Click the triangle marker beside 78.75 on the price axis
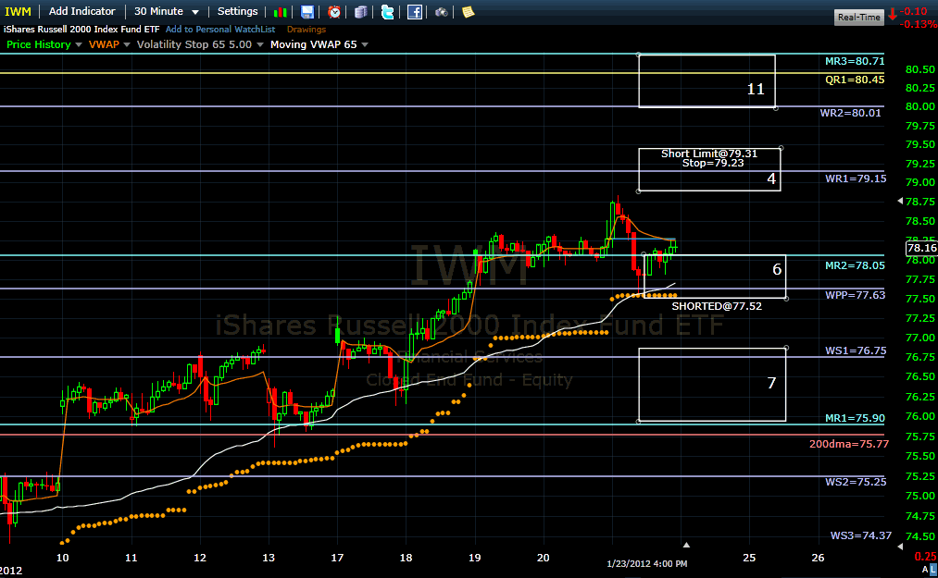938x578 pixels. click(x=900, y=202)
